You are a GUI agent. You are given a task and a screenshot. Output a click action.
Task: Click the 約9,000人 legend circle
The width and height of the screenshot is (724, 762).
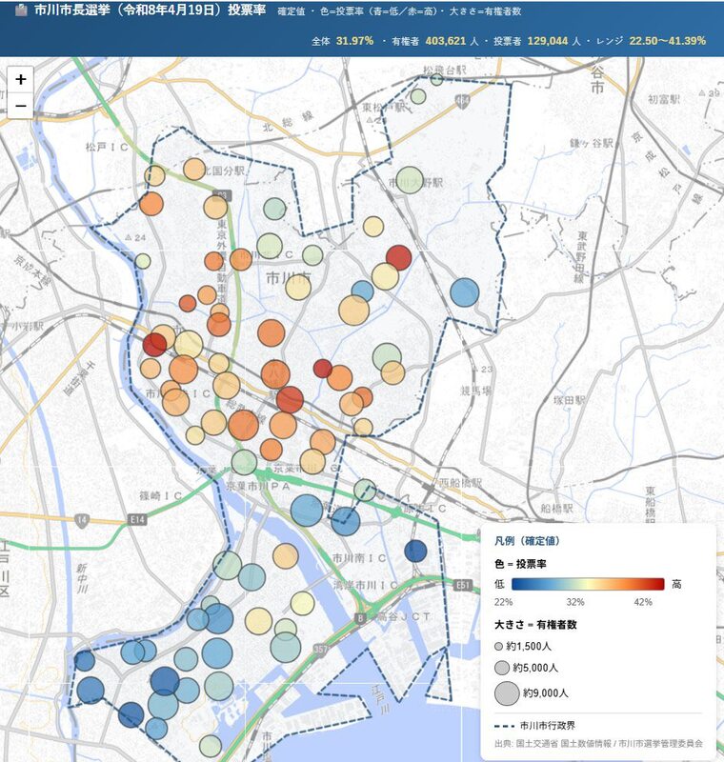click(x=506, y=693)
